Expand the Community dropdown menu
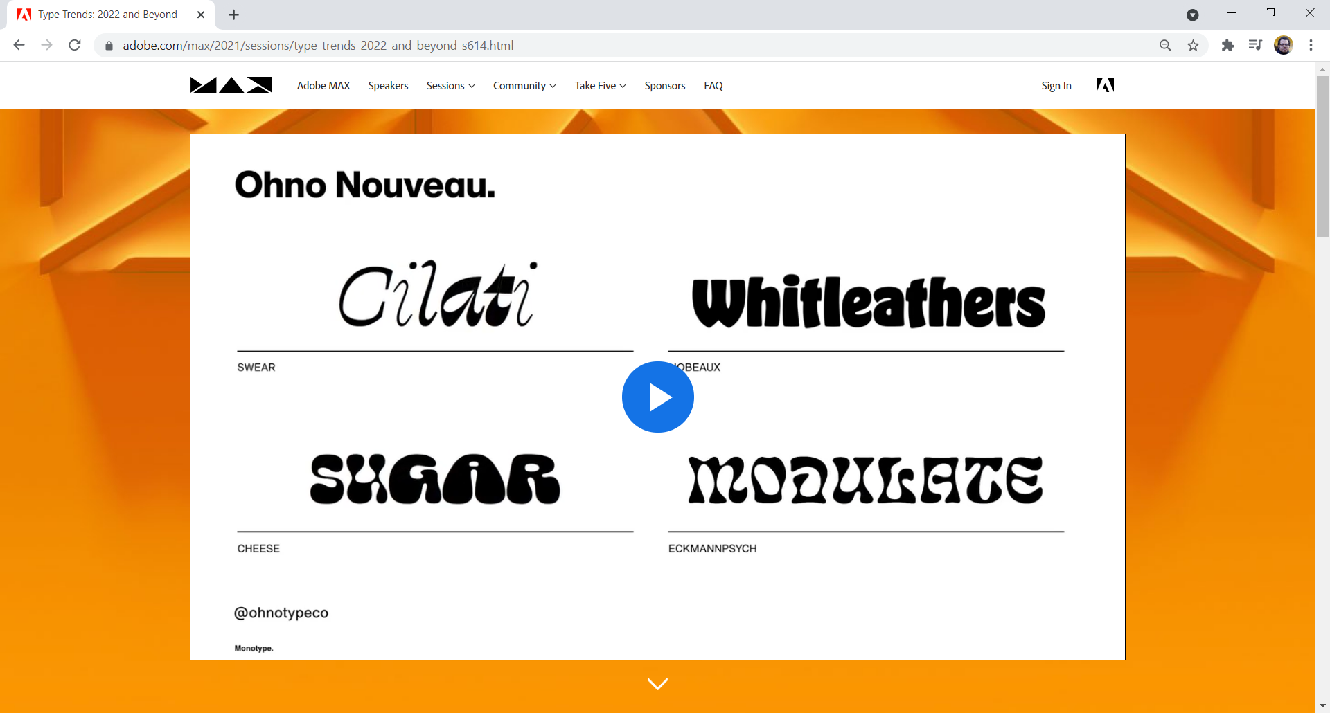Screen dimensions: 1330x713 click(x=524, y=85)
